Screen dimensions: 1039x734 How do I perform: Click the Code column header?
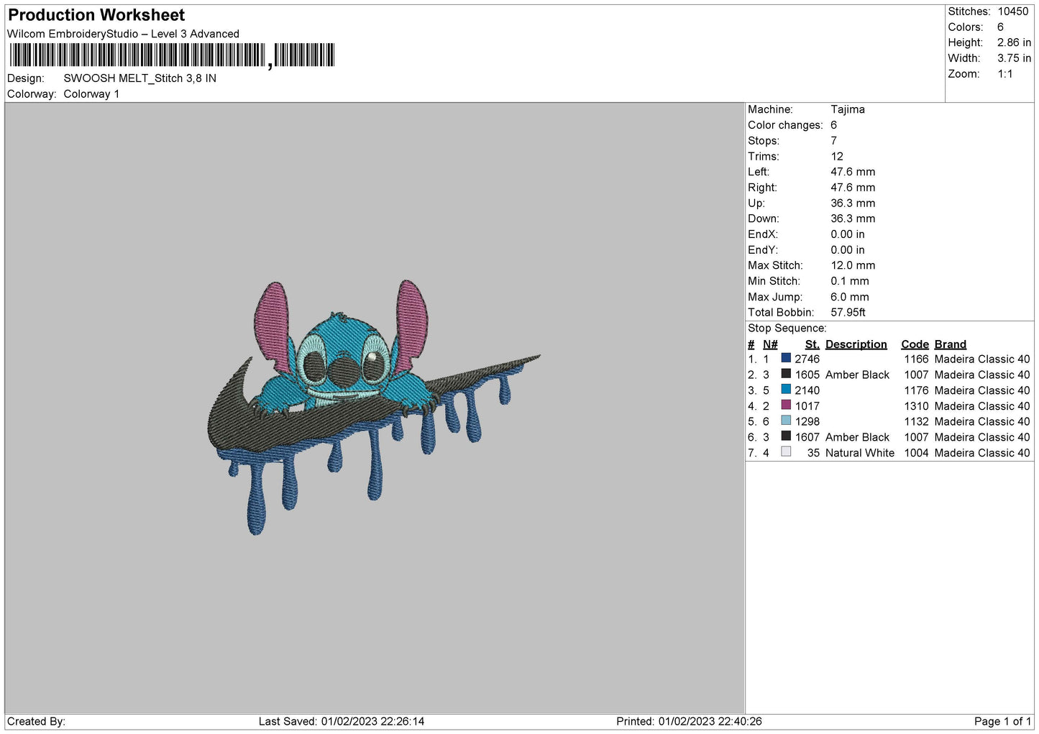click(915, 344)
